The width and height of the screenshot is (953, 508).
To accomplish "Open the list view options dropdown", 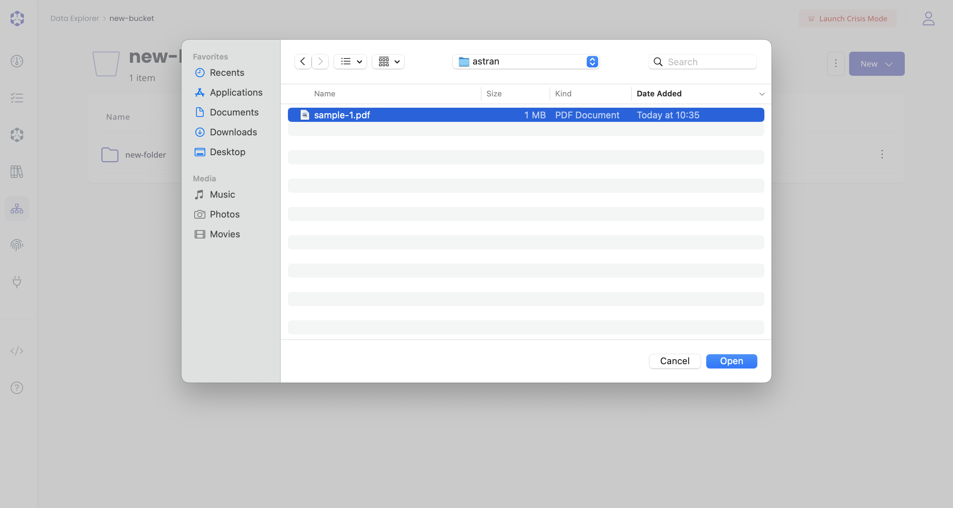I will tap(350, 61).
